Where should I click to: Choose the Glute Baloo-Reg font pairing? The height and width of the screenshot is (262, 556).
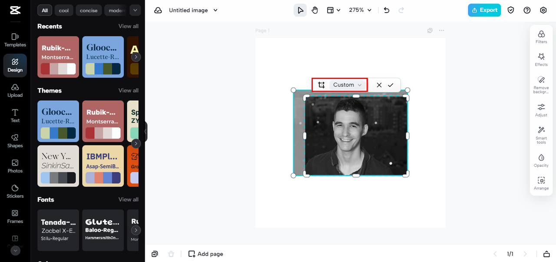(103, 230)
